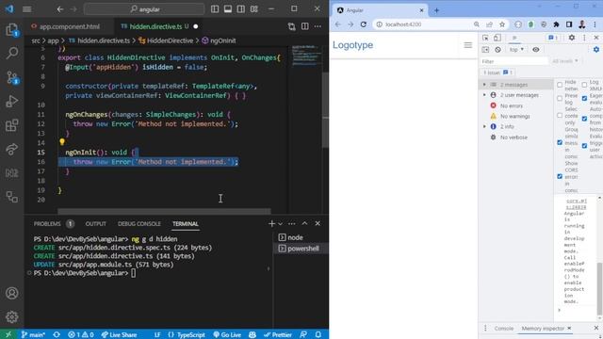Click the Go Live status bar button

tap(227, 335)
